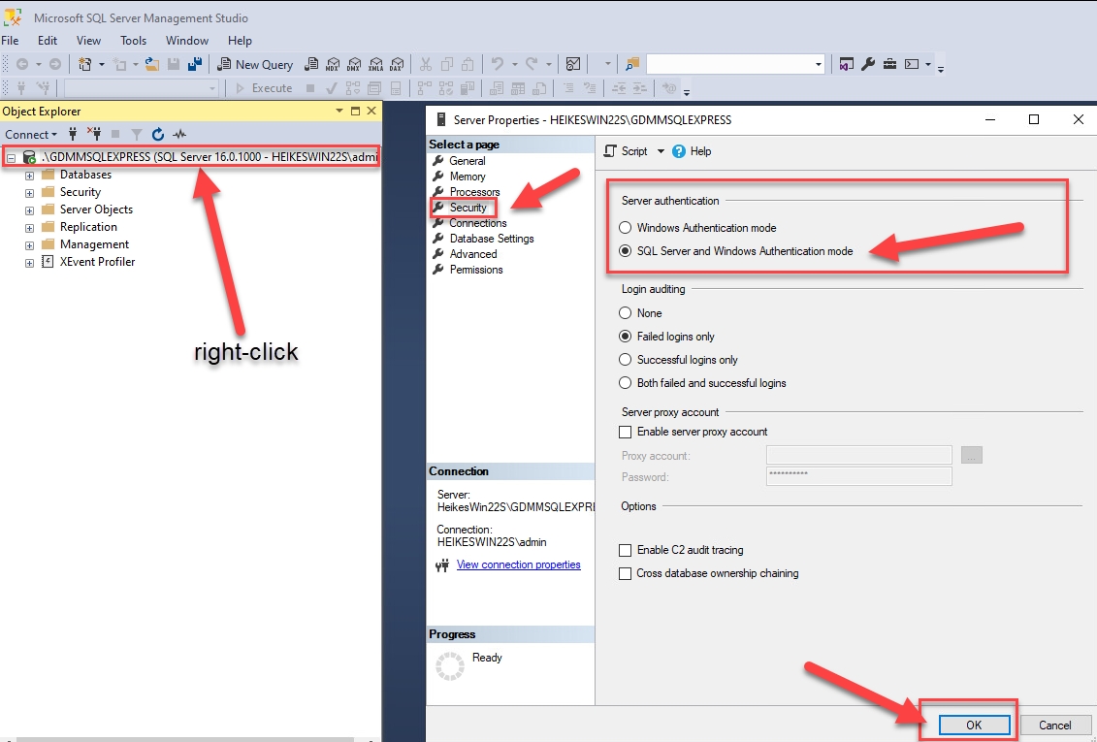The image size is (1097, 742).
Task: Click the Command window icon in the toolbar
Action: click(x=912, y=64)
